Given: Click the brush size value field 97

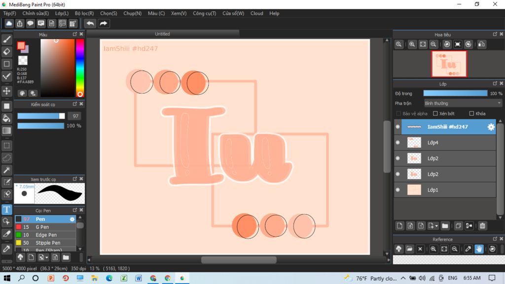Looking at the screenshot, I should point(75,116).
